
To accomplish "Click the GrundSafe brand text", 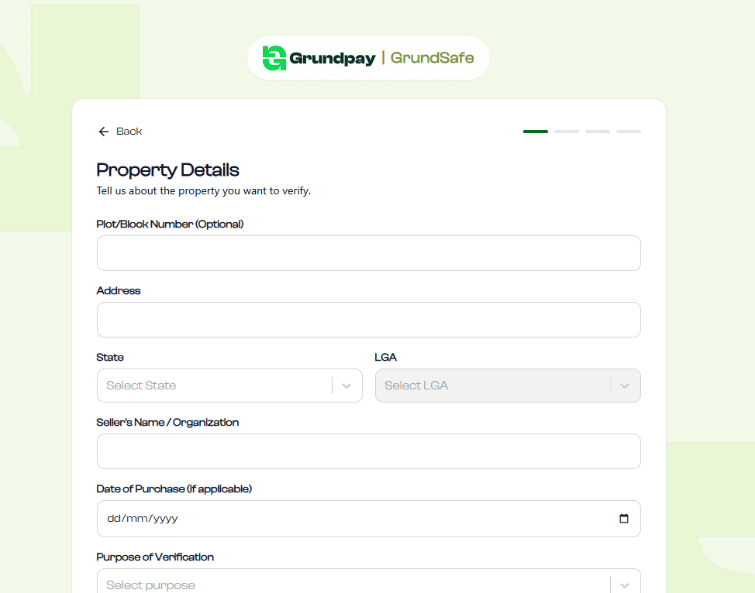I will click(x=432, y=58).
